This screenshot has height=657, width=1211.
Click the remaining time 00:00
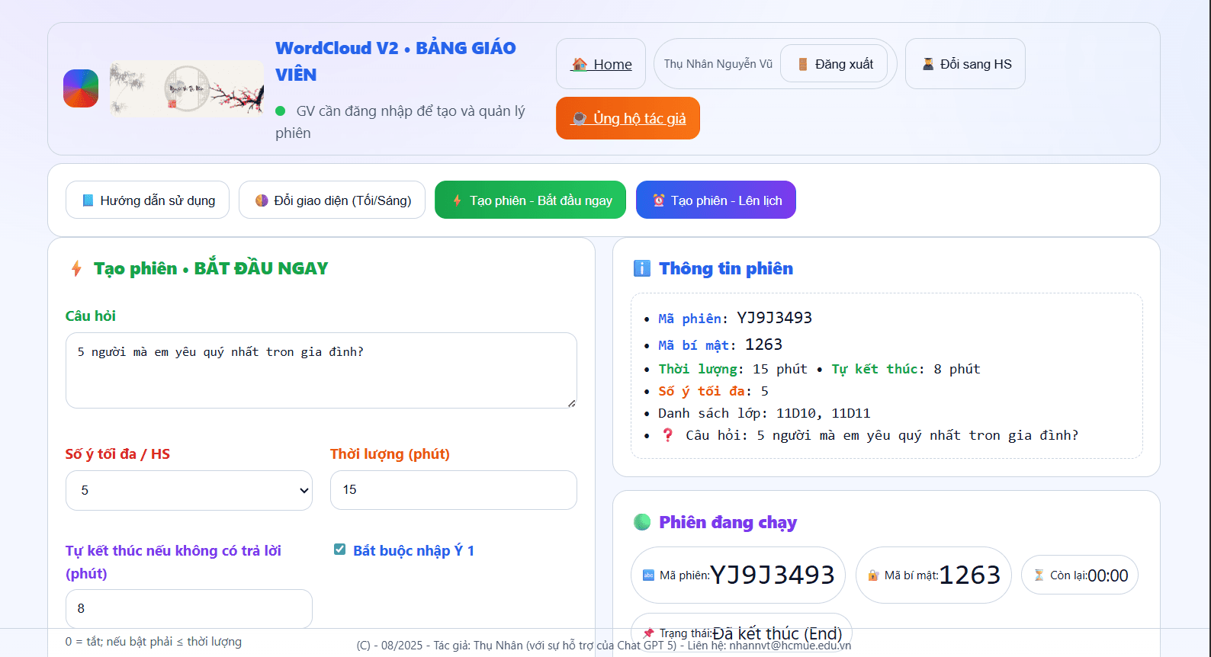(1108, 575)
